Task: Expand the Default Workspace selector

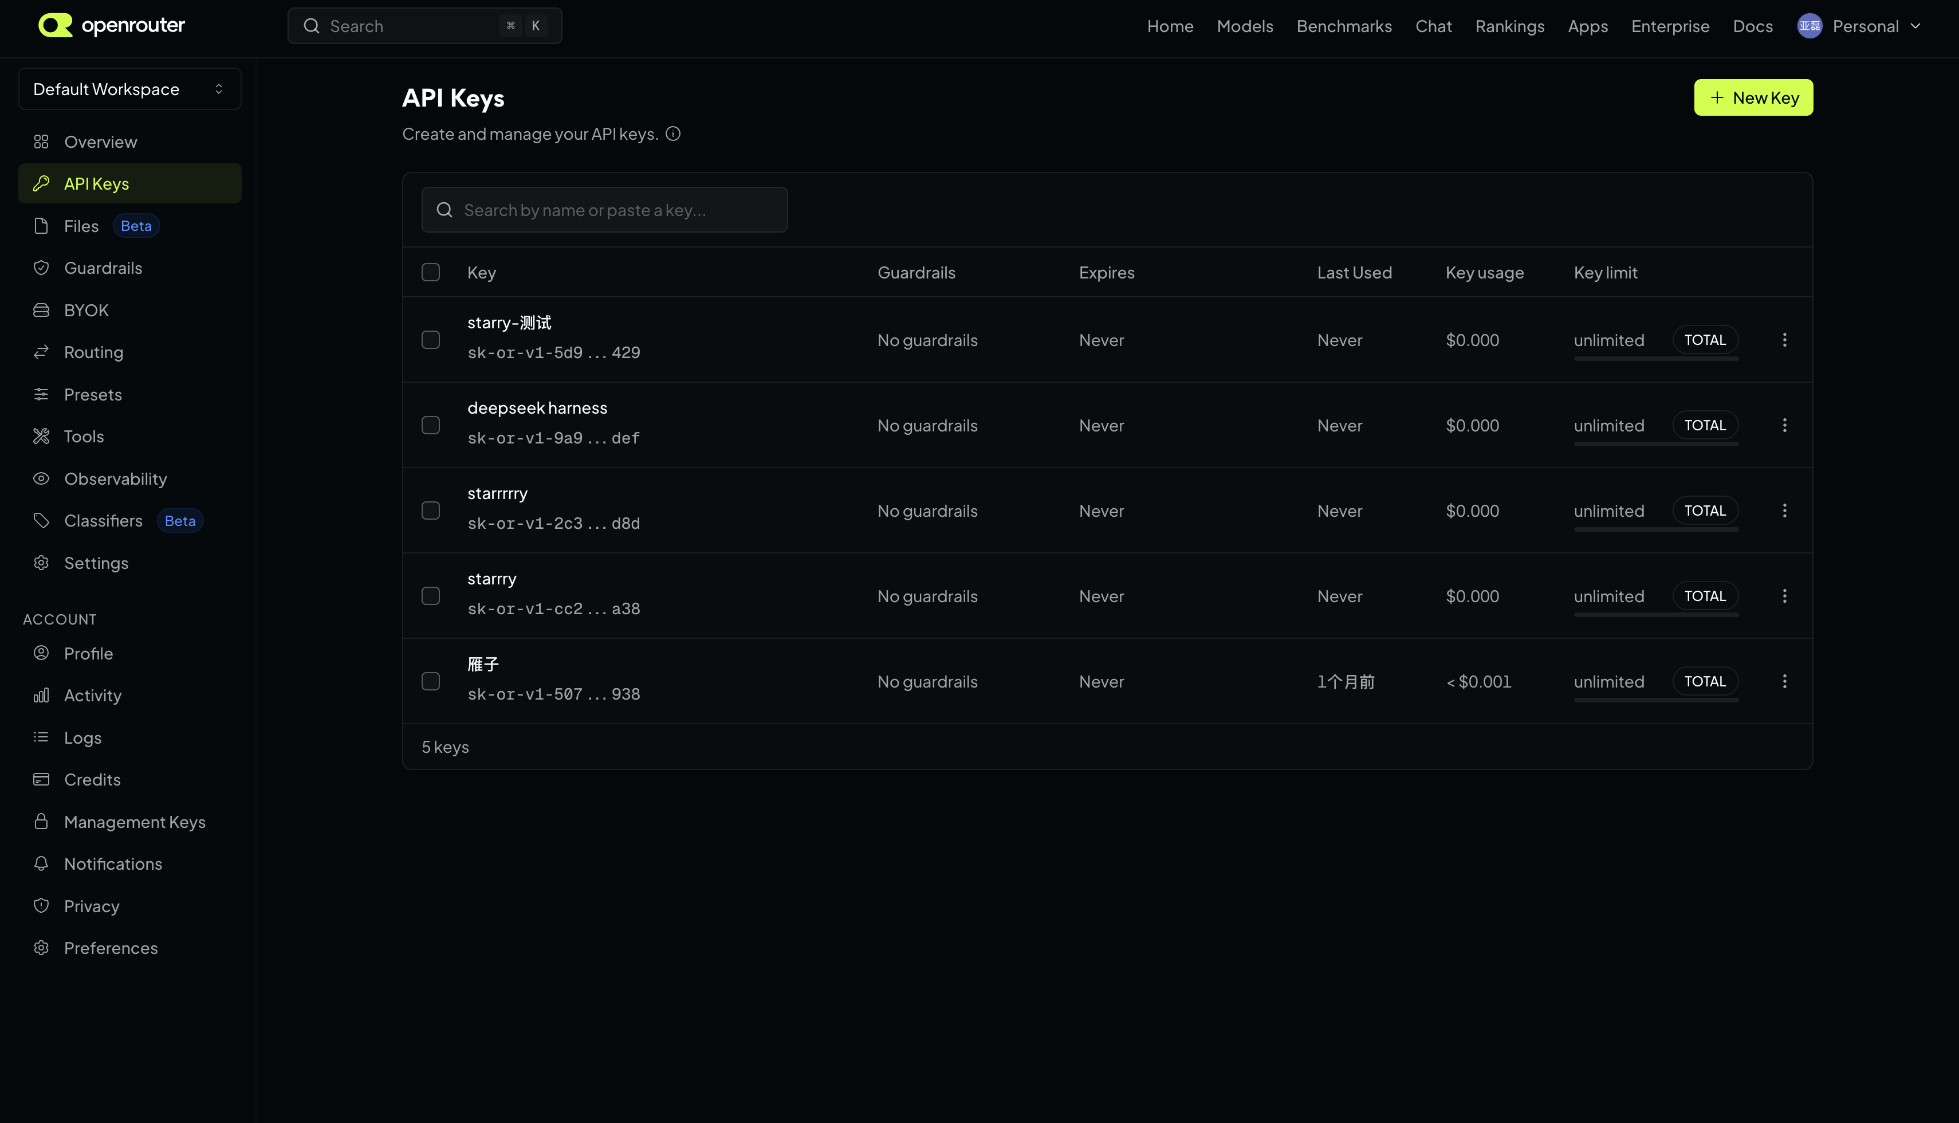Action: coord(129,89)
